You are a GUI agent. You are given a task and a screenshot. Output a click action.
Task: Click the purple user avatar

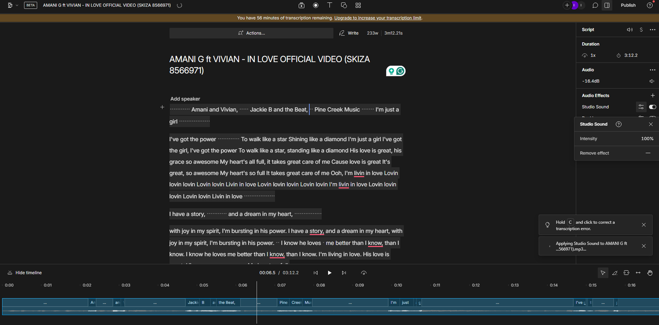575,5
